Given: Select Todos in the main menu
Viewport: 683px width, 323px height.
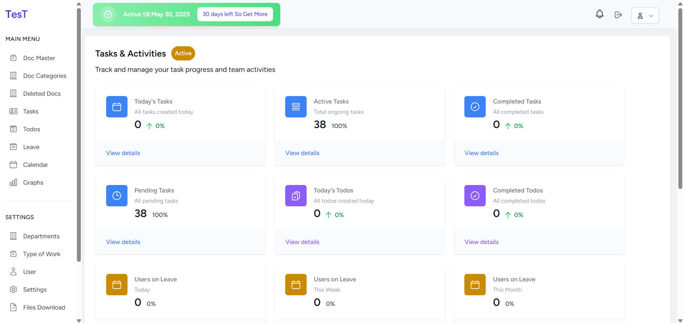Looking at the screenshot, I should 32,129.
